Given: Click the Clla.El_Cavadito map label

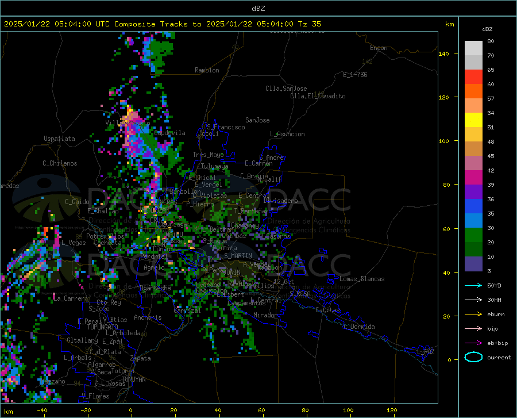Looking at the screenshot, I should pos(318,96).
